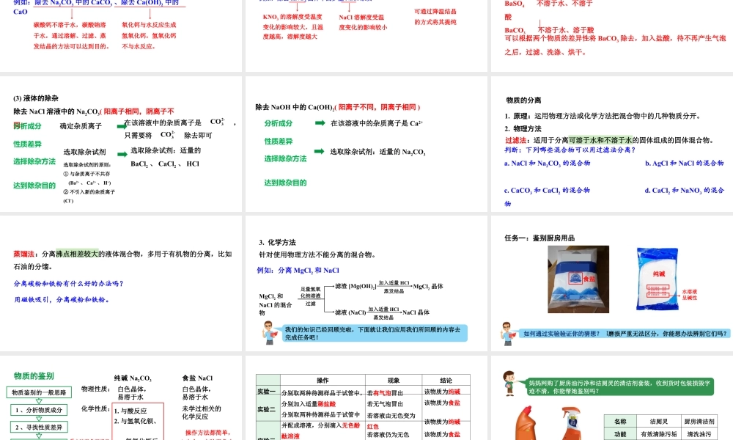The height and width of the screenshot is (440, 733).
Task: Select option a: NaCl 和 Na₂CO₃ 的混合物
Action: coord(546,163)
